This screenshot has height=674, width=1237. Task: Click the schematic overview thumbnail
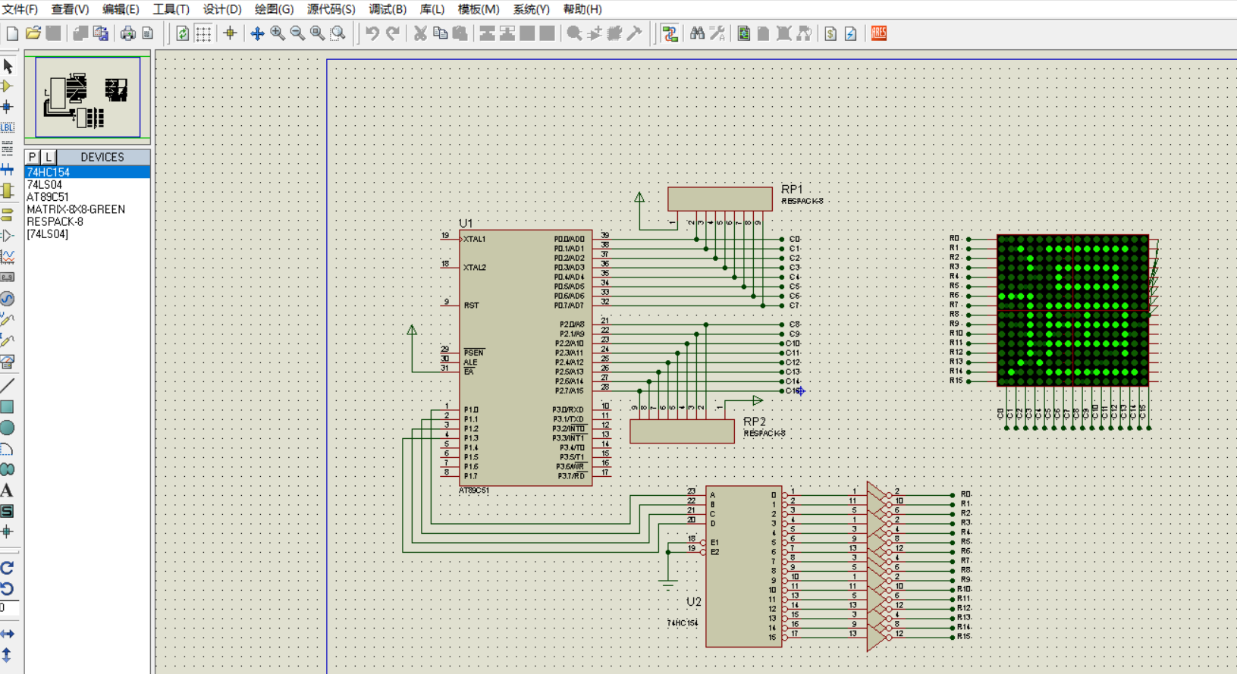click(x=88, y=97)
